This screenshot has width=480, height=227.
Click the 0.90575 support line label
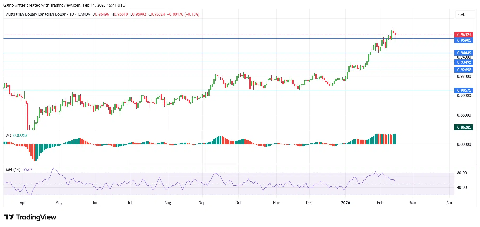coord(464,90)
